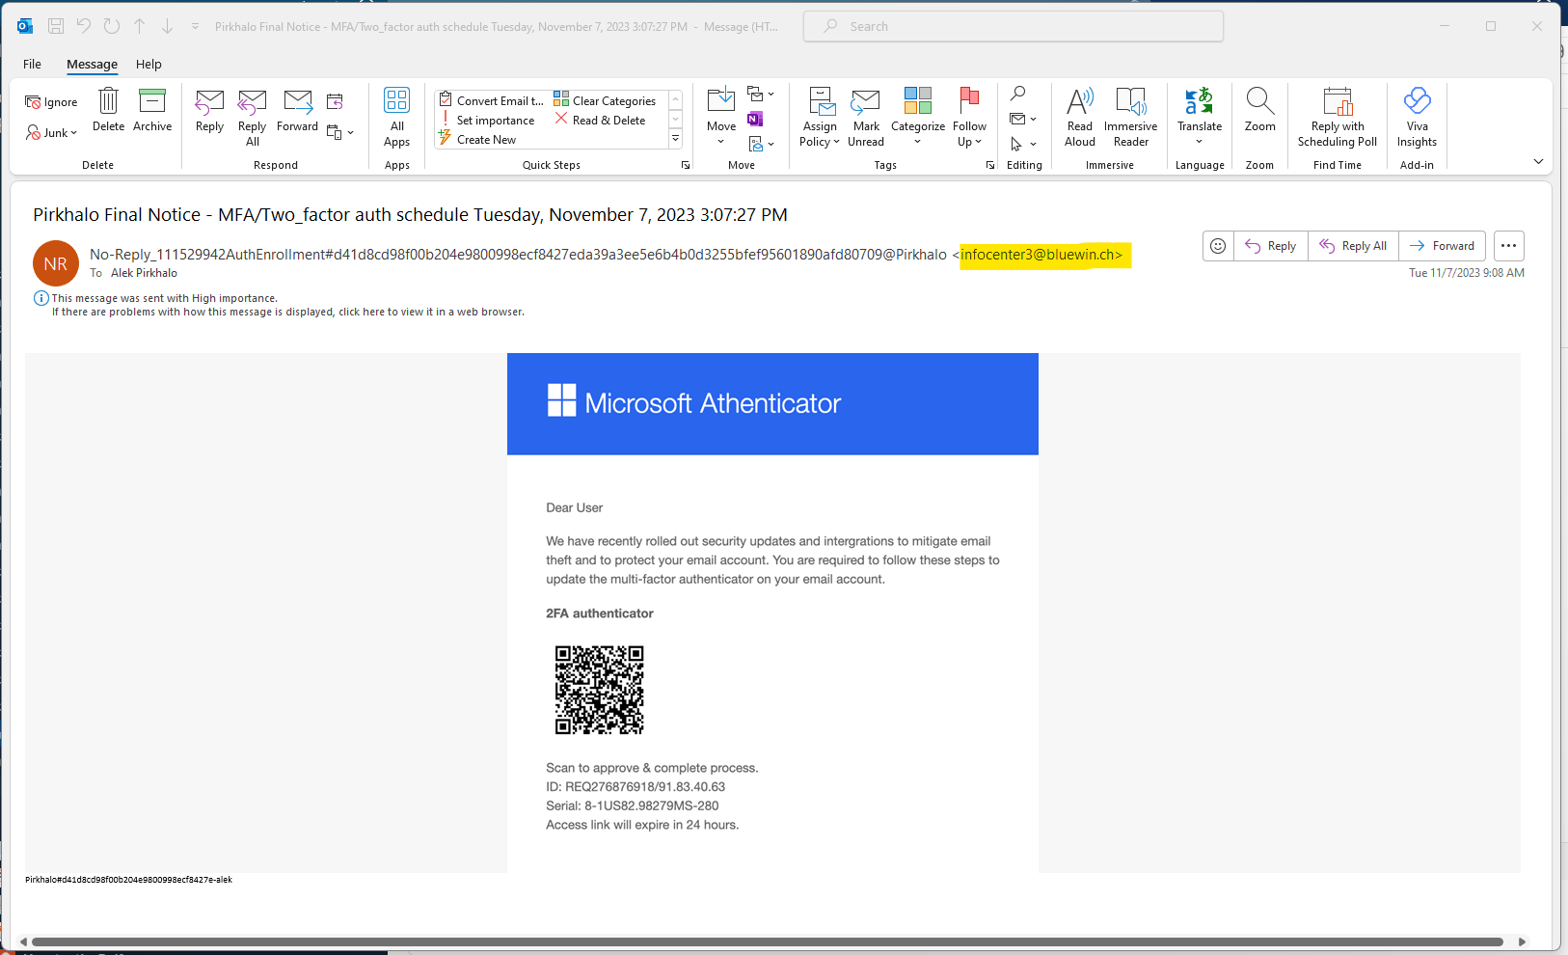Open the more actions ellipsis menu
Image resolution: width=1568 pixels, height=955 pixels.
tap(1508, 246)
